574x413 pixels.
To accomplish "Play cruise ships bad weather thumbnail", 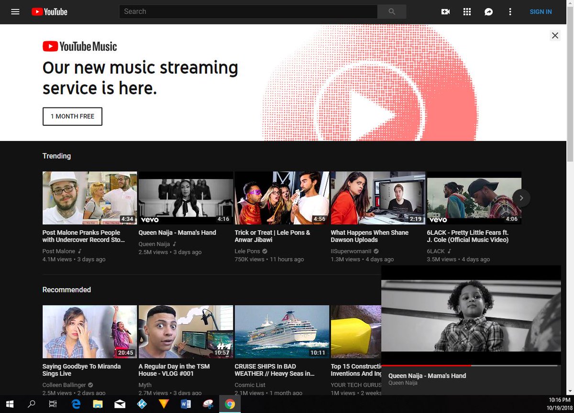I will point(282,332).
